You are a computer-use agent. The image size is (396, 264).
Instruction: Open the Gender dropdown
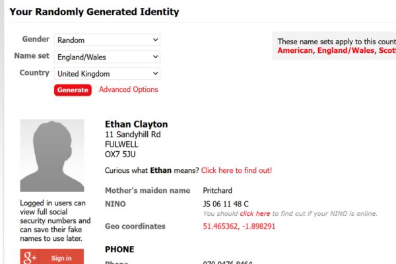point(108,40)
